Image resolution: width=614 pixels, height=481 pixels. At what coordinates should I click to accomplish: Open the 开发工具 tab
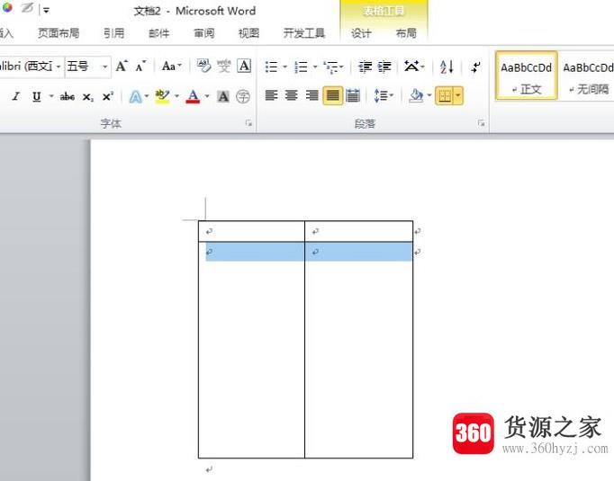pyautogui.click(x=304, y=33)
